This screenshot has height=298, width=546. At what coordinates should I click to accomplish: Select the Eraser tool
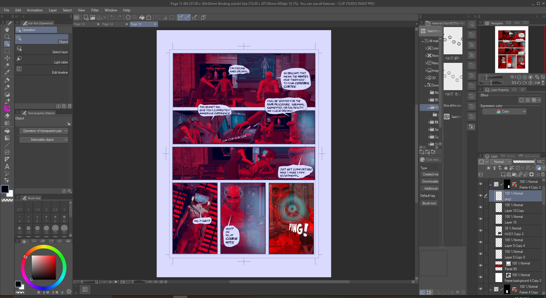coord(7,116)
